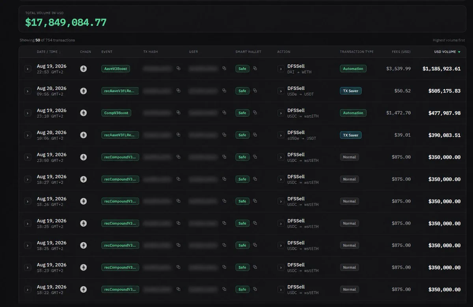Click the recCompoundV3... badge on the 23:50 row
Screen dimensions: 473x307
pos(120,157)
